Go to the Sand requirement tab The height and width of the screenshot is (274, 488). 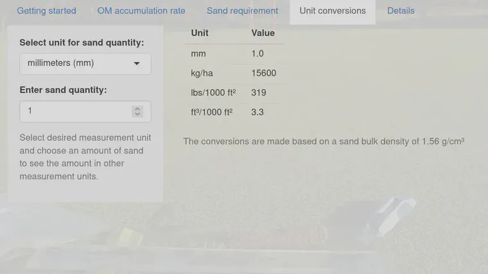243,11
